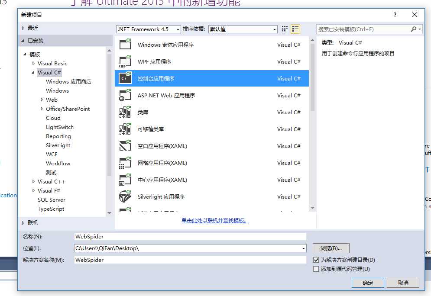Select the LightSwitch tree item

[x=60, y=127]
